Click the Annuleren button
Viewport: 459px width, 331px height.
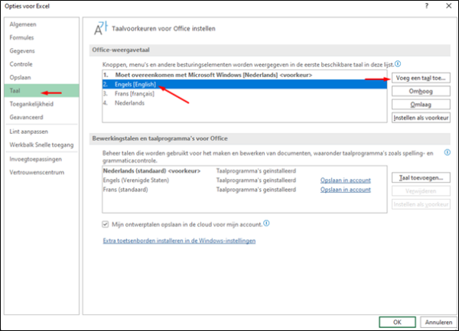[438, 321]
